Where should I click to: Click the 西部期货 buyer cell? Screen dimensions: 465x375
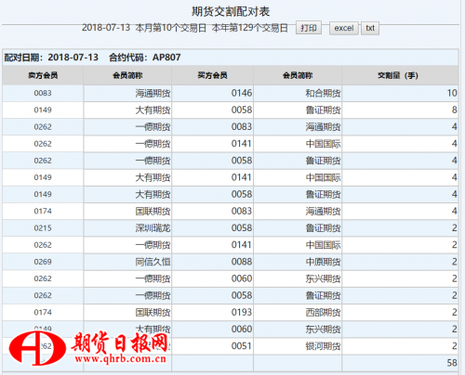(x=298, y=312)
